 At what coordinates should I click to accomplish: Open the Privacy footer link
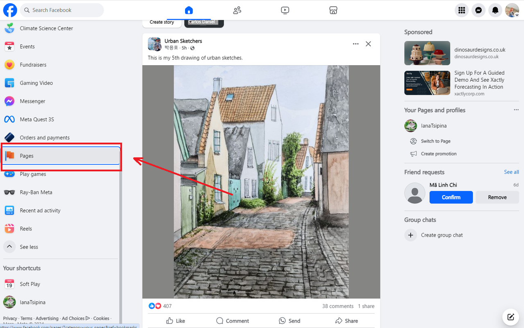pos(10,318)
